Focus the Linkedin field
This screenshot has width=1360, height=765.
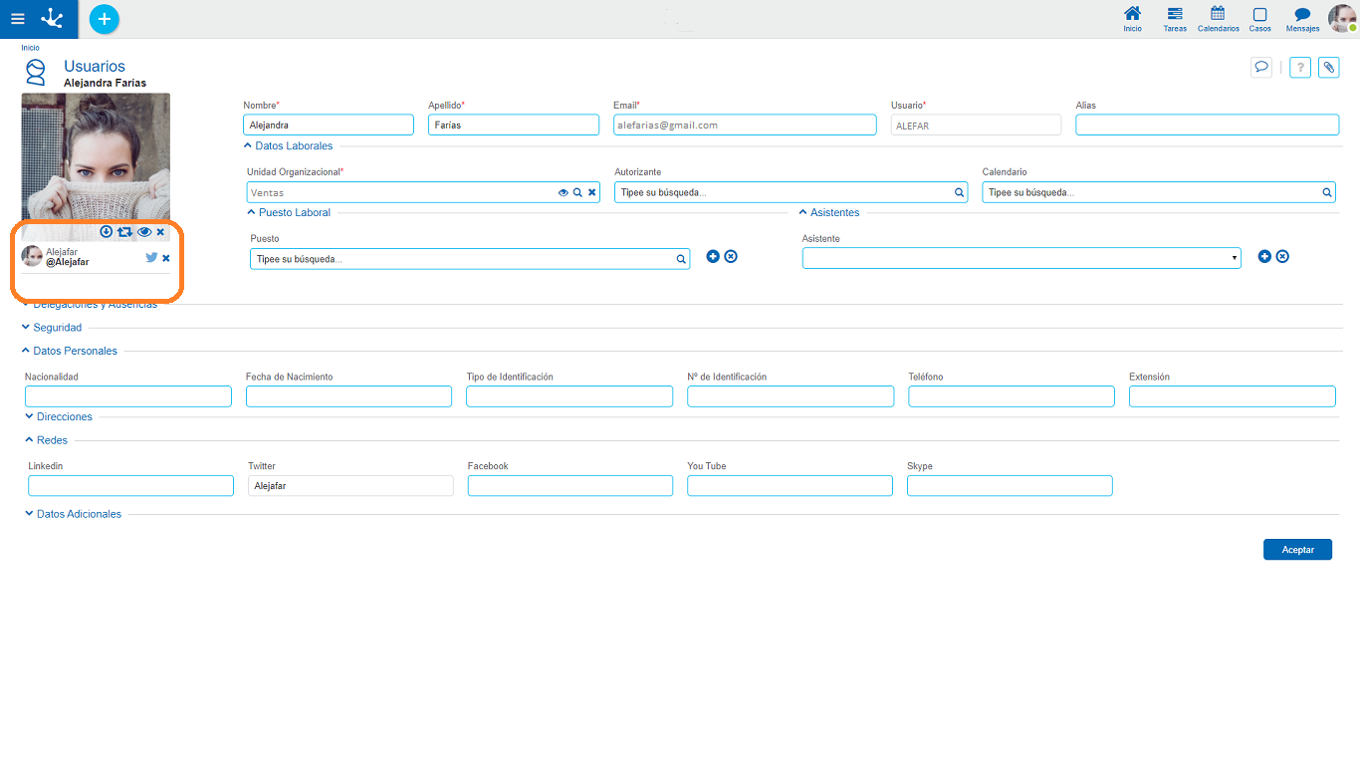pos(131,485)
